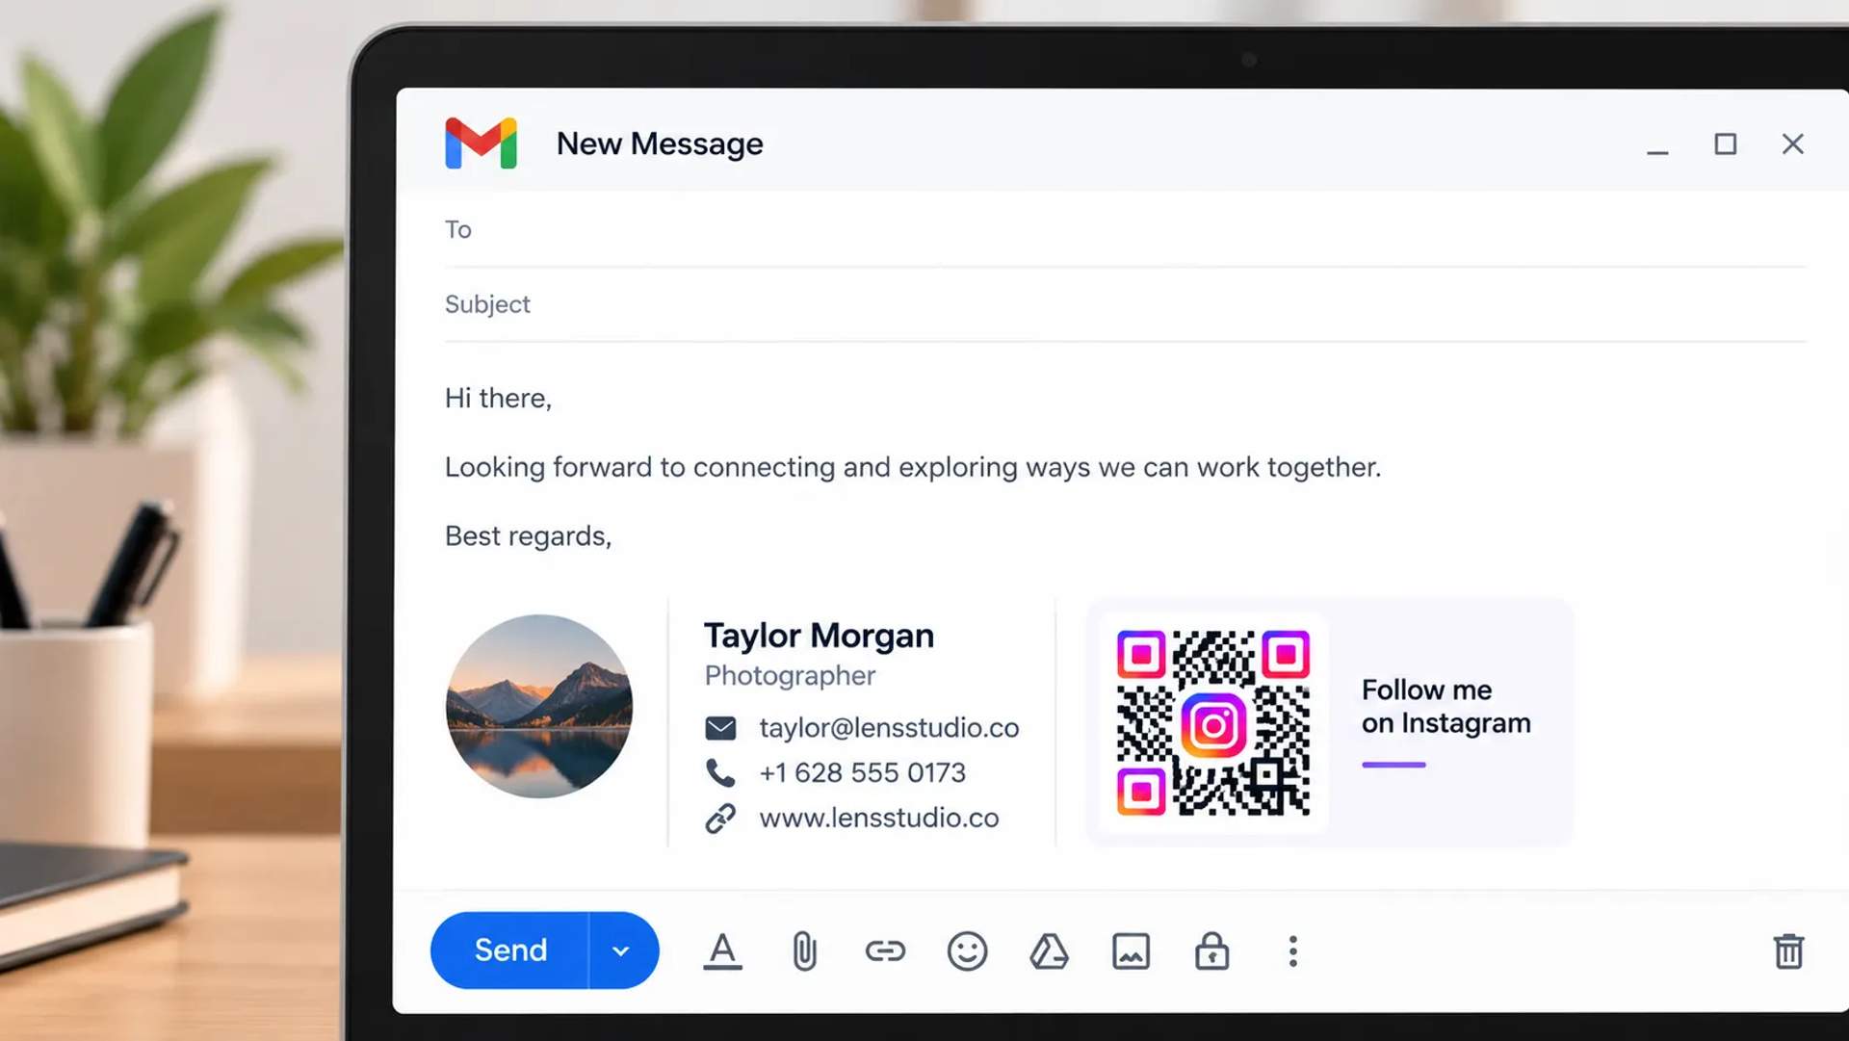
Task: Open text formatting options icon
Action: point(722,951)
